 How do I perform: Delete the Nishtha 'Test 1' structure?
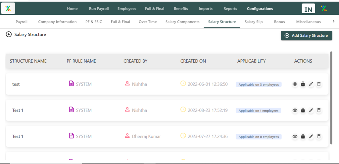coord(319,110)
